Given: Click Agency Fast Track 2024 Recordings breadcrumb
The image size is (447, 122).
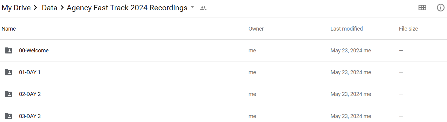Looking at the screenshot, I should 127,8.
